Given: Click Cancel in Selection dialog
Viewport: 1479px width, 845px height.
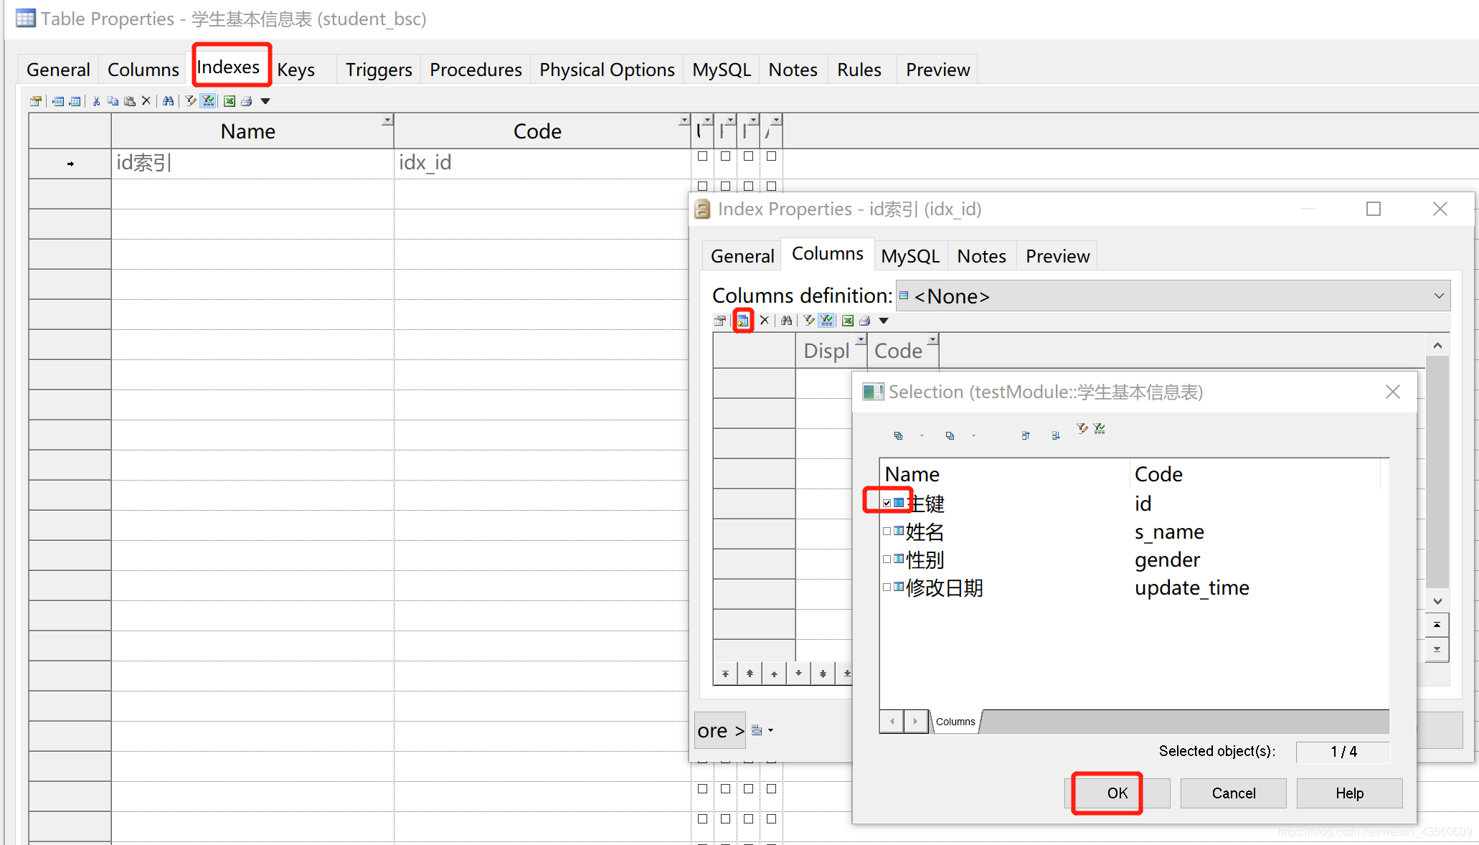Looking at the screenshot, I should [x=1233, y=793].
